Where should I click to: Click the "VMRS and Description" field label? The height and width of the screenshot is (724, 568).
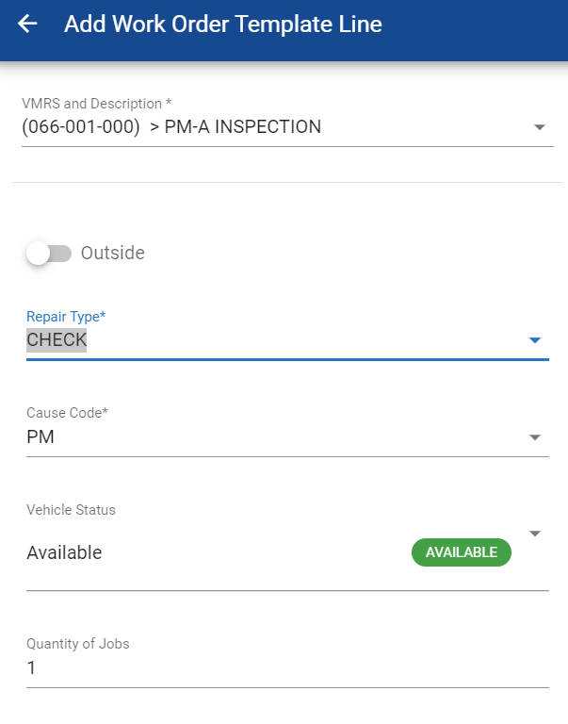[x=96, y=103]
